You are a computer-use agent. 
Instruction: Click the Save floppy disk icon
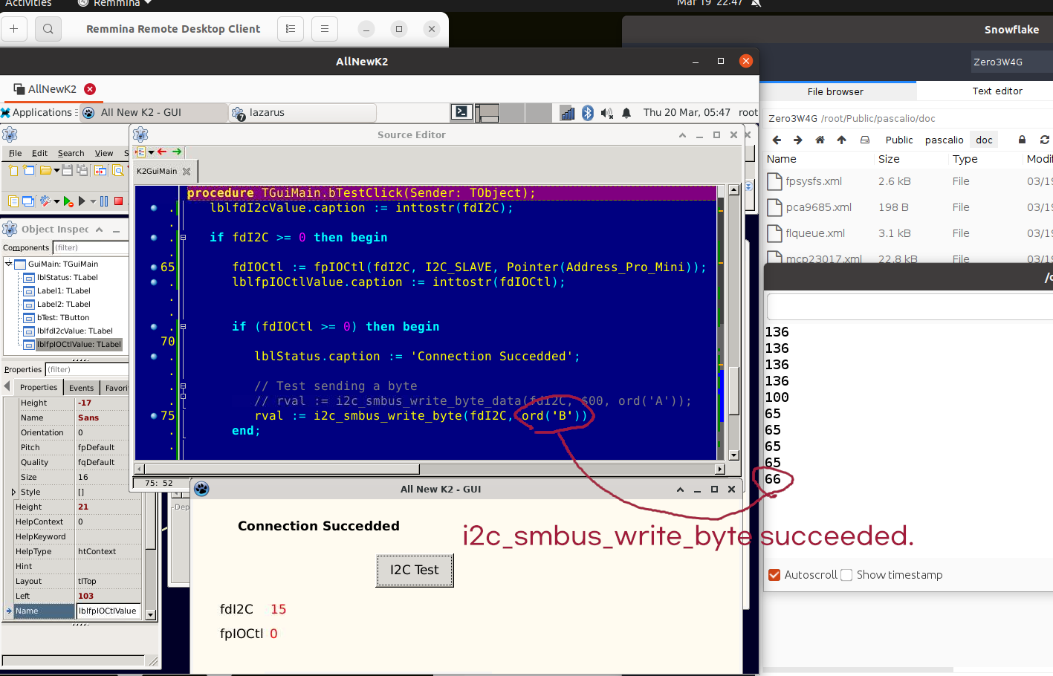pos(67,170)
